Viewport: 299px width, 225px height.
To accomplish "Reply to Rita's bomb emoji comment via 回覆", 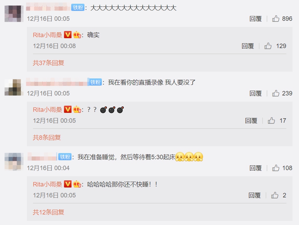I will pos(251,120).
